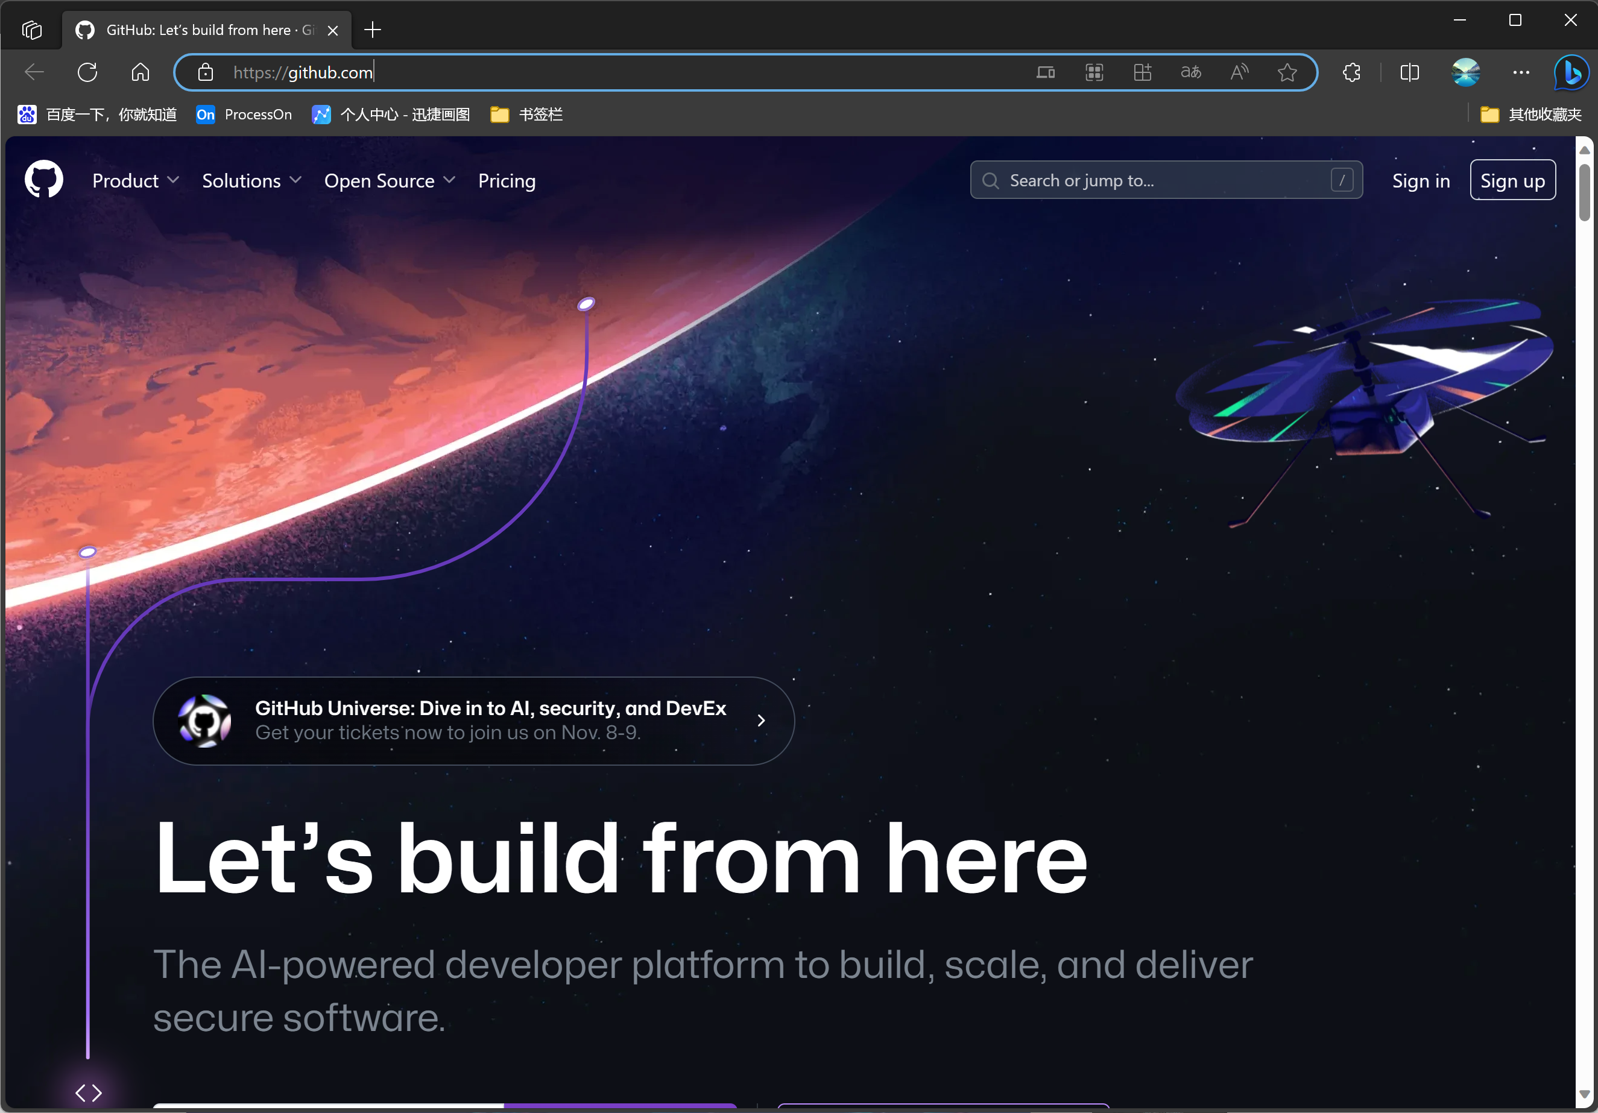Open the GitHub Universe announcement banner

tap(473, 720)
